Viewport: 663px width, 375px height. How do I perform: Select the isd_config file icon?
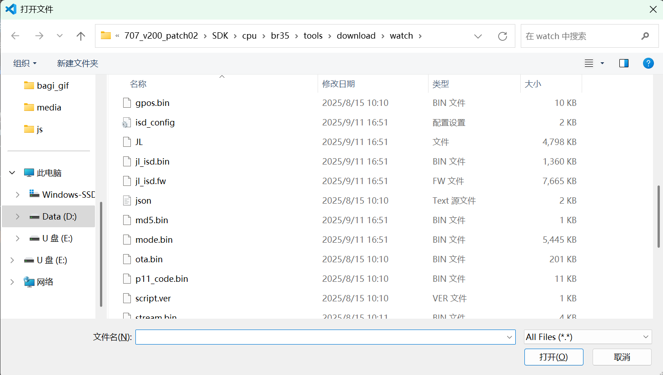[x=127, y=123]
